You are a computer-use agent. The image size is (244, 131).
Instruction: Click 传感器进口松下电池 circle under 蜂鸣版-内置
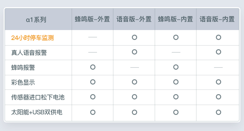[176, 97]
